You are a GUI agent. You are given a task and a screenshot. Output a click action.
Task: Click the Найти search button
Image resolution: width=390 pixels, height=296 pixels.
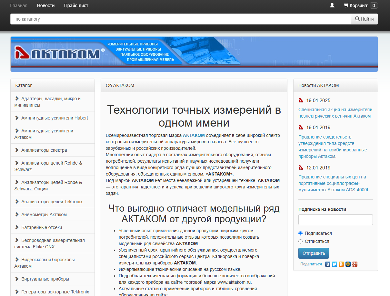365,19
